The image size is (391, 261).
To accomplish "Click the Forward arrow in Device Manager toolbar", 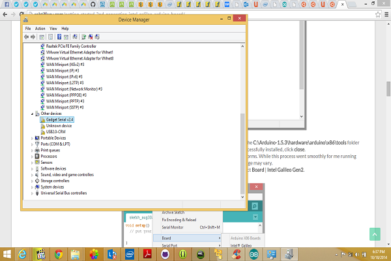I will (33, 37).
